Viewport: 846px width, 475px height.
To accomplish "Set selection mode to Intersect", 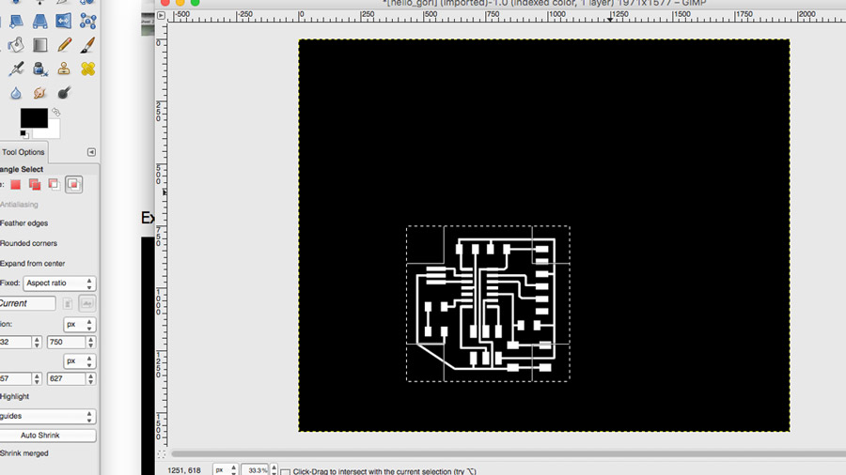I will [74, 185].
